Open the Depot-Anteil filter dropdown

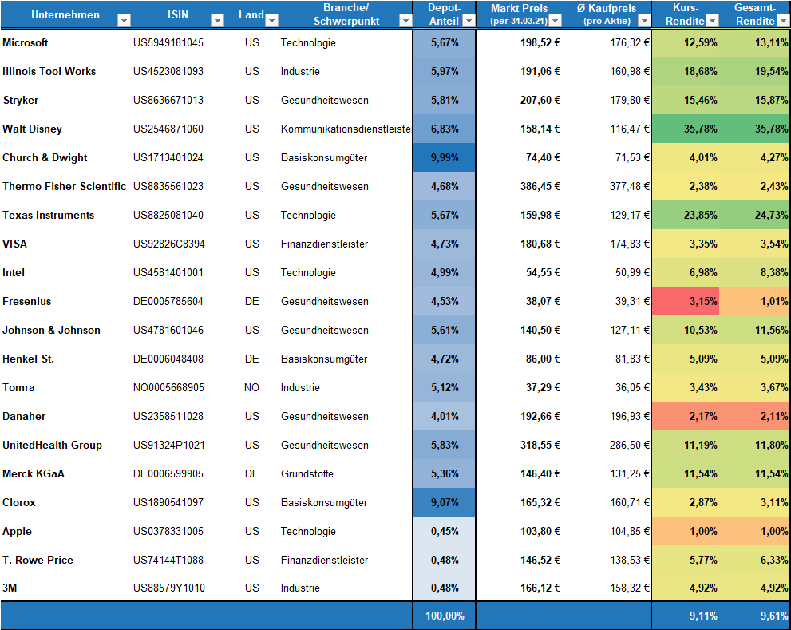pos(469,20)
